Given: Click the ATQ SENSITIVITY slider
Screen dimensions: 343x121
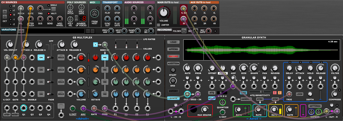Looking at the screenshot, I should pyautogui.click(x=260, y=92).
